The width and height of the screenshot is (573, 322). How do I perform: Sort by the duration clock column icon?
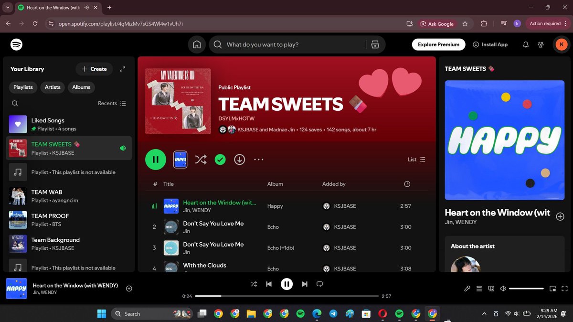(407, 184)
